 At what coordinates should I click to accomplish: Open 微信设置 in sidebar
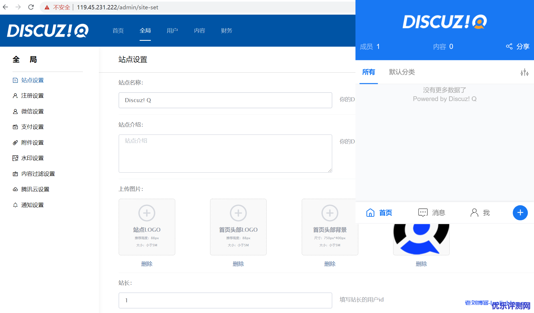coord(32,111)
